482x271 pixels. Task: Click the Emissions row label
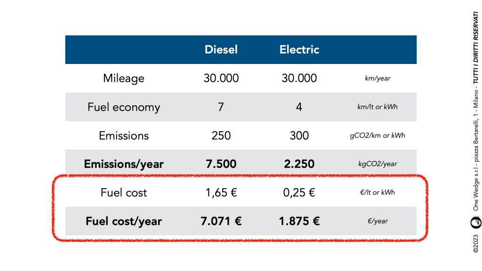pyautogui.click(x=124, y=136)
